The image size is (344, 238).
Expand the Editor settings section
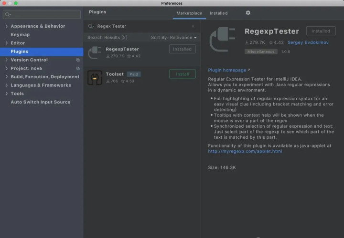(x=6, y=43)
